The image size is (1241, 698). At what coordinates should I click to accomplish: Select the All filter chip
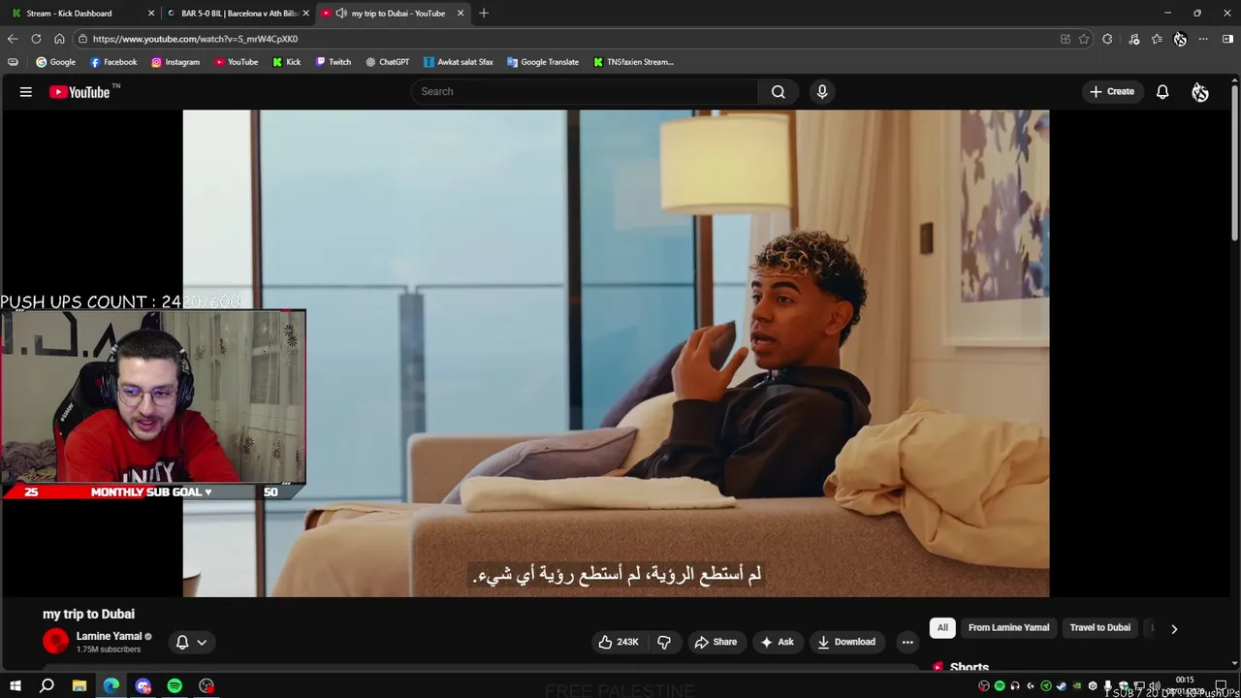pyautogui.click(x=942, y=628)
